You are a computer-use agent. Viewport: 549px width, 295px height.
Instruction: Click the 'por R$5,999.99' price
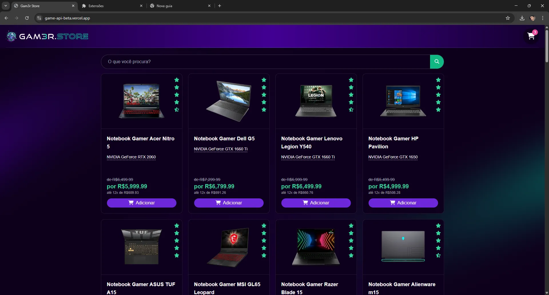click(127, 186)
